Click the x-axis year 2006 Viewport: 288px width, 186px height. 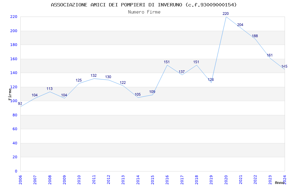click(20, 180)
